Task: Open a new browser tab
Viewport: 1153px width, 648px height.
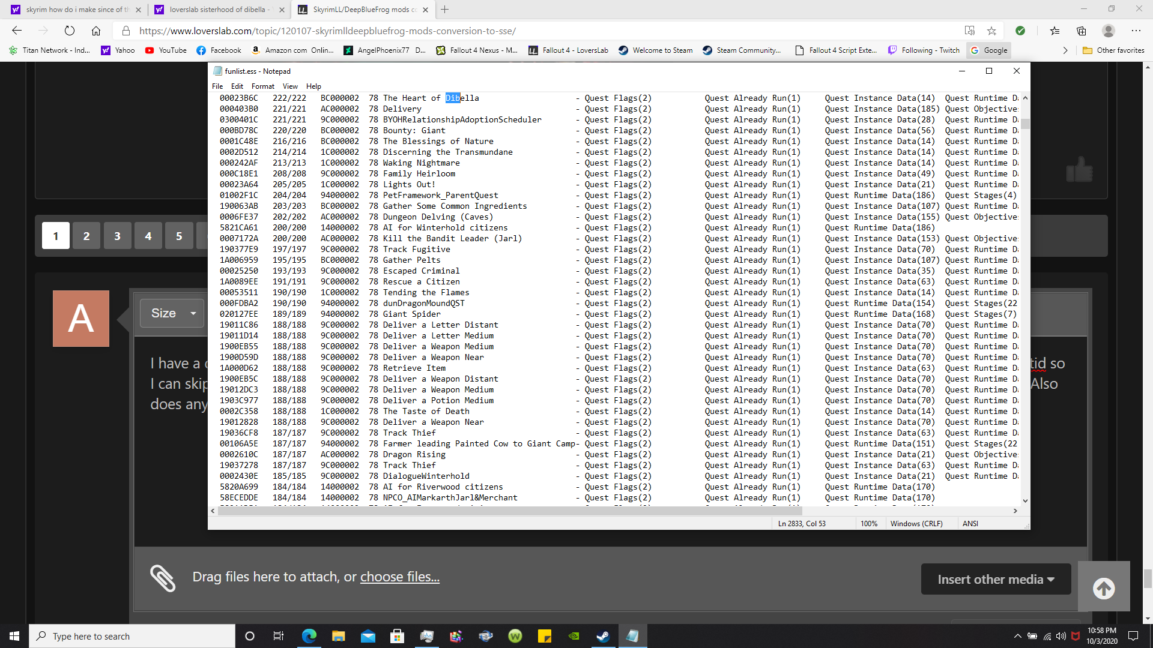Action: 444,10
